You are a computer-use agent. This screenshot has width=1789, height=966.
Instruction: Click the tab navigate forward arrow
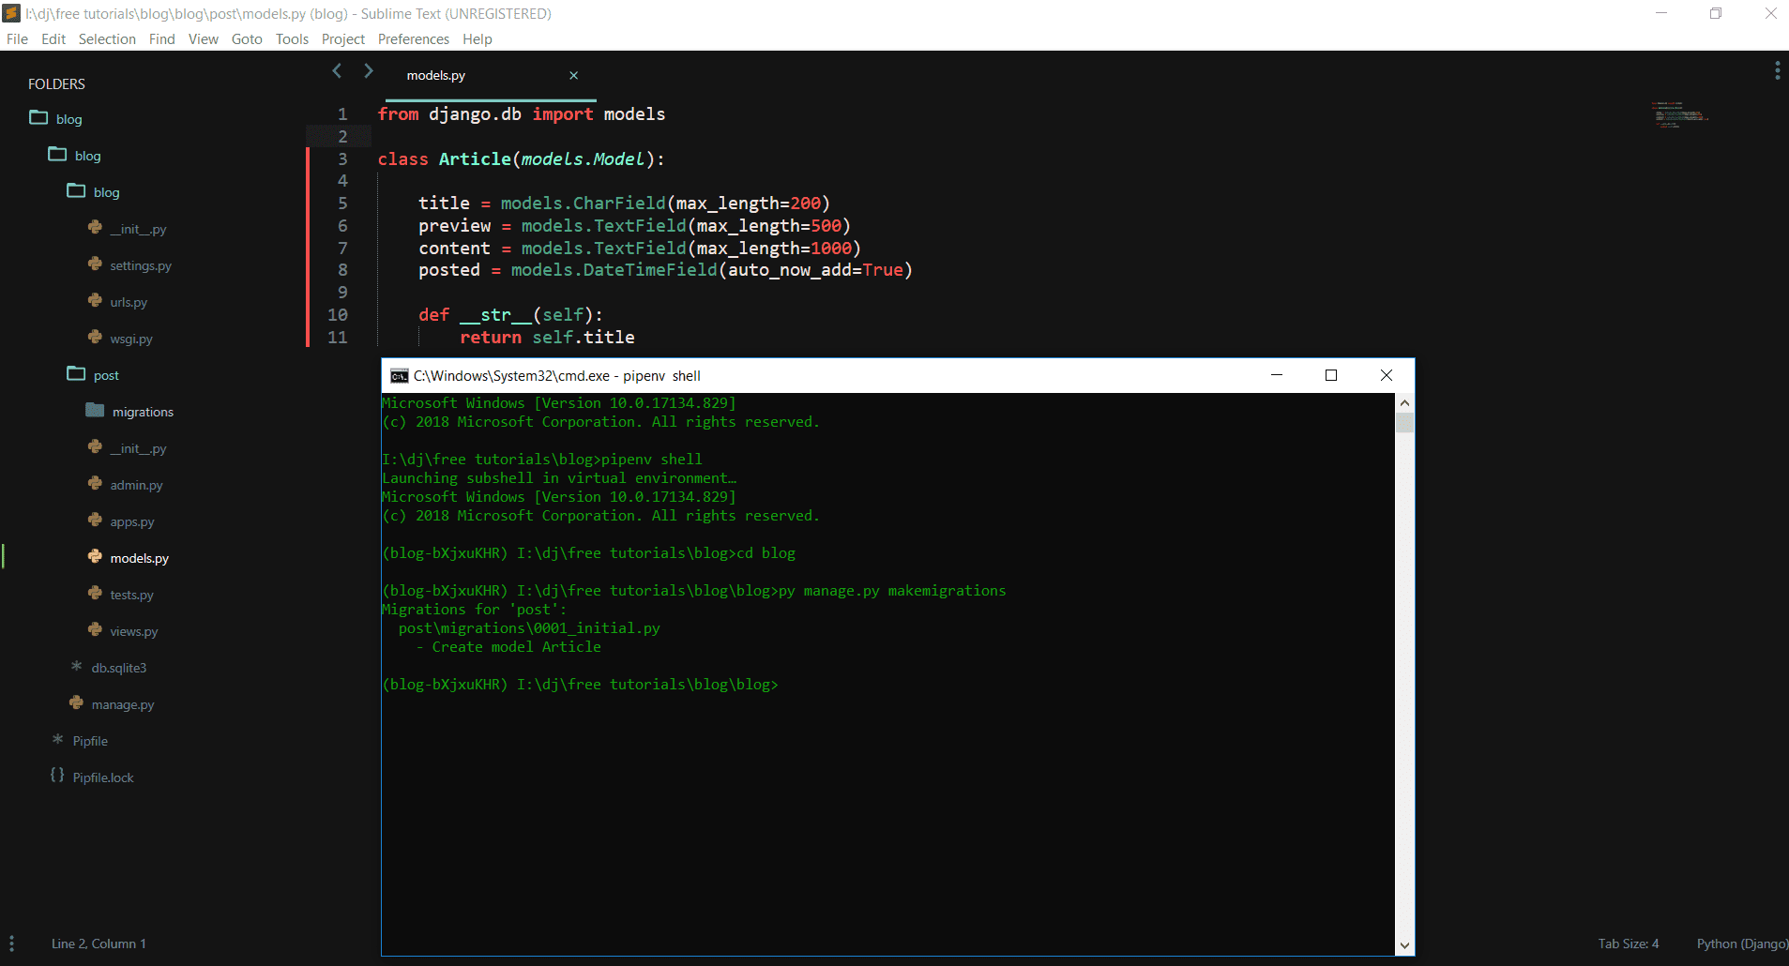coord(369,71)
